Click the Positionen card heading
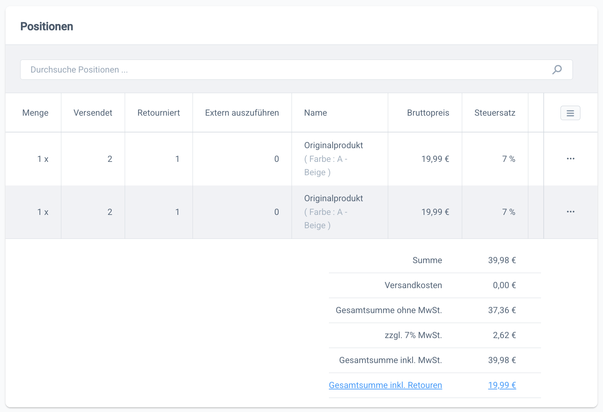The height and width of the screenshot is (412, 603). (47, 26)
